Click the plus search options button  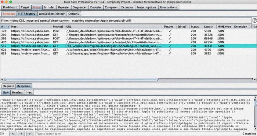(x=21, y=133)
